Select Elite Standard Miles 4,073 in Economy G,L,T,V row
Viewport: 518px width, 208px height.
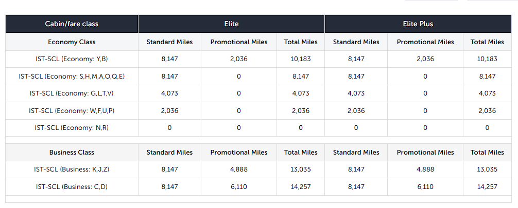click(x=169, y=93)
